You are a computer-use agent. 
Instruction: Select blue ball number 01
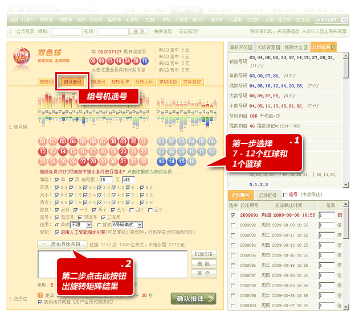point(161,142)
